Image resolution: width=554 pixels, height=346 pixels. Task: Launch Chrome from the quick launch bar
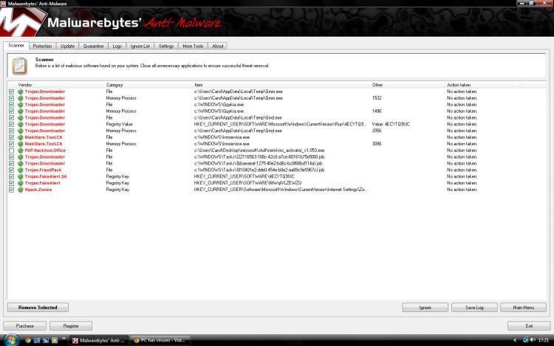(28, 340)
